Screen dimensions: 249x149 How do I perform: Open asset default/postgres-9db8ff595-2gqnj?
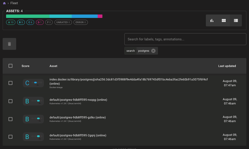pyautogui.click(x=78, y=135)
